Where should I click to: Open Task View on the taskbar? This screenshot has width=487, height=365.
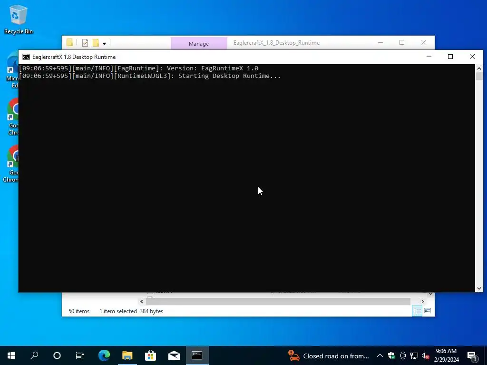(80, 355)
